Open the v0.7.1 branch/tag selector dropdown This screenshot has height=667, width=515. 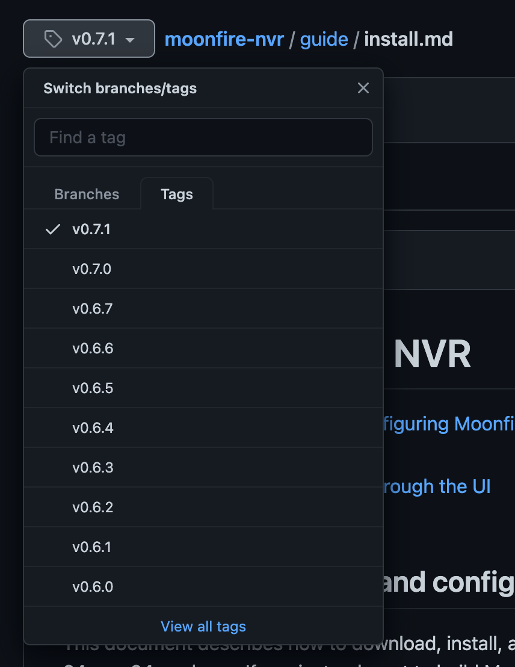click(x=89, y=39)
